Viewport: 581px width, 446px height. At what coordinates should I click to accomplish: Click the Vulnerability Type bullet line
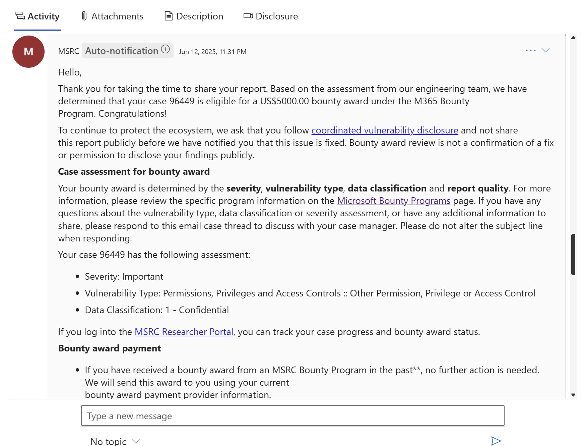[x=310, y=293]
